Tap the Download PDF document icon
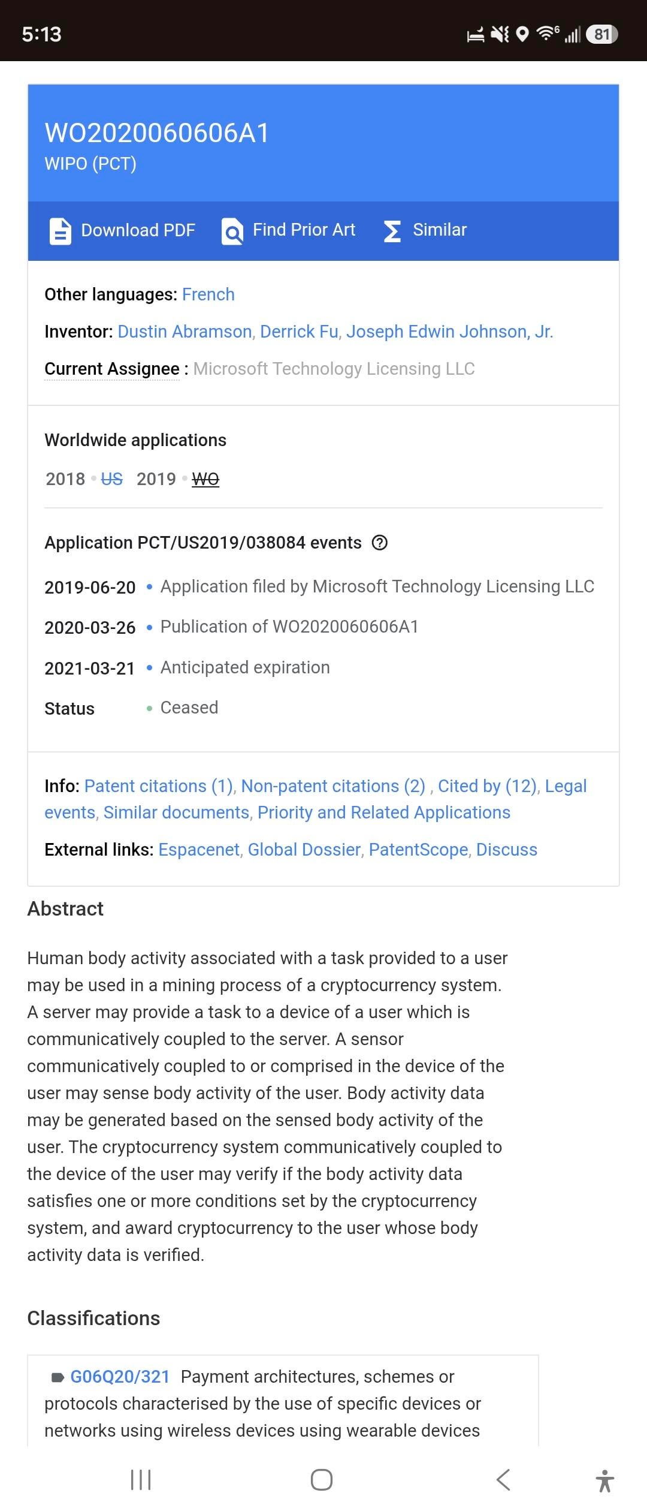Image resolution: width=647 pixels, height=1511 pixels. coord(60,231)
